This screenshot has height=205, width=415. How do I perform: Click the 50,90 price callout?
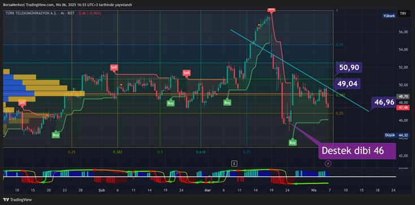[349, 68]
